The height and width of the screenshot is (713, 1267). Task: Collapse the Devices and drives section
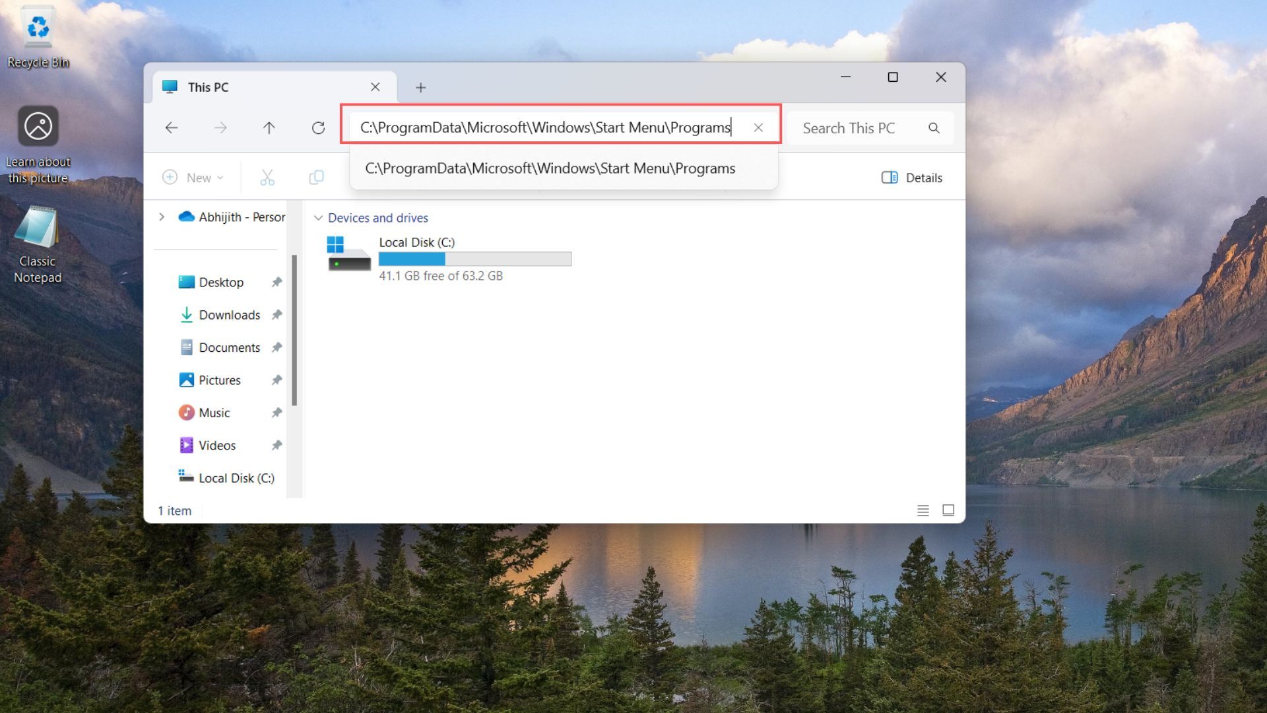tap(318, 218)
